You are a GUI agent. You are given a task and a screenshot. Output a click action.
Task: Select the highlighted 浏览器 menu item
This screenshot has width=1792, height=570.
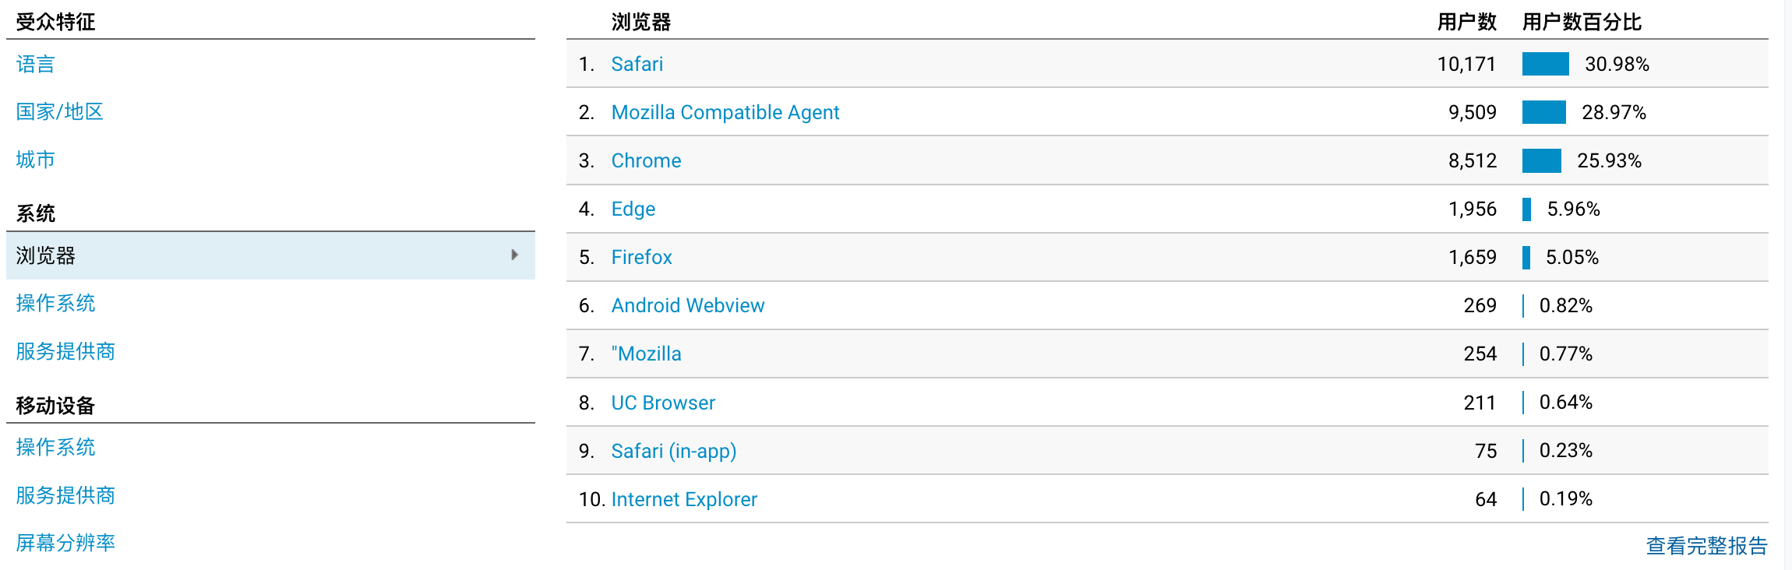[x=46, y=255]
